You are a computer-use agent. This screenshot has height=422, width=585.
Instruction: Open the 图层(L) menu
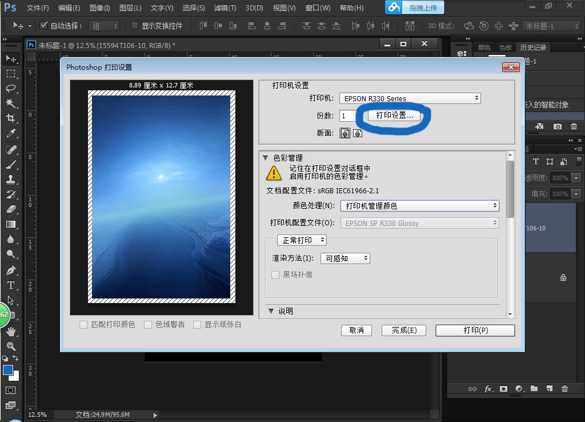(x=130, y=8)
